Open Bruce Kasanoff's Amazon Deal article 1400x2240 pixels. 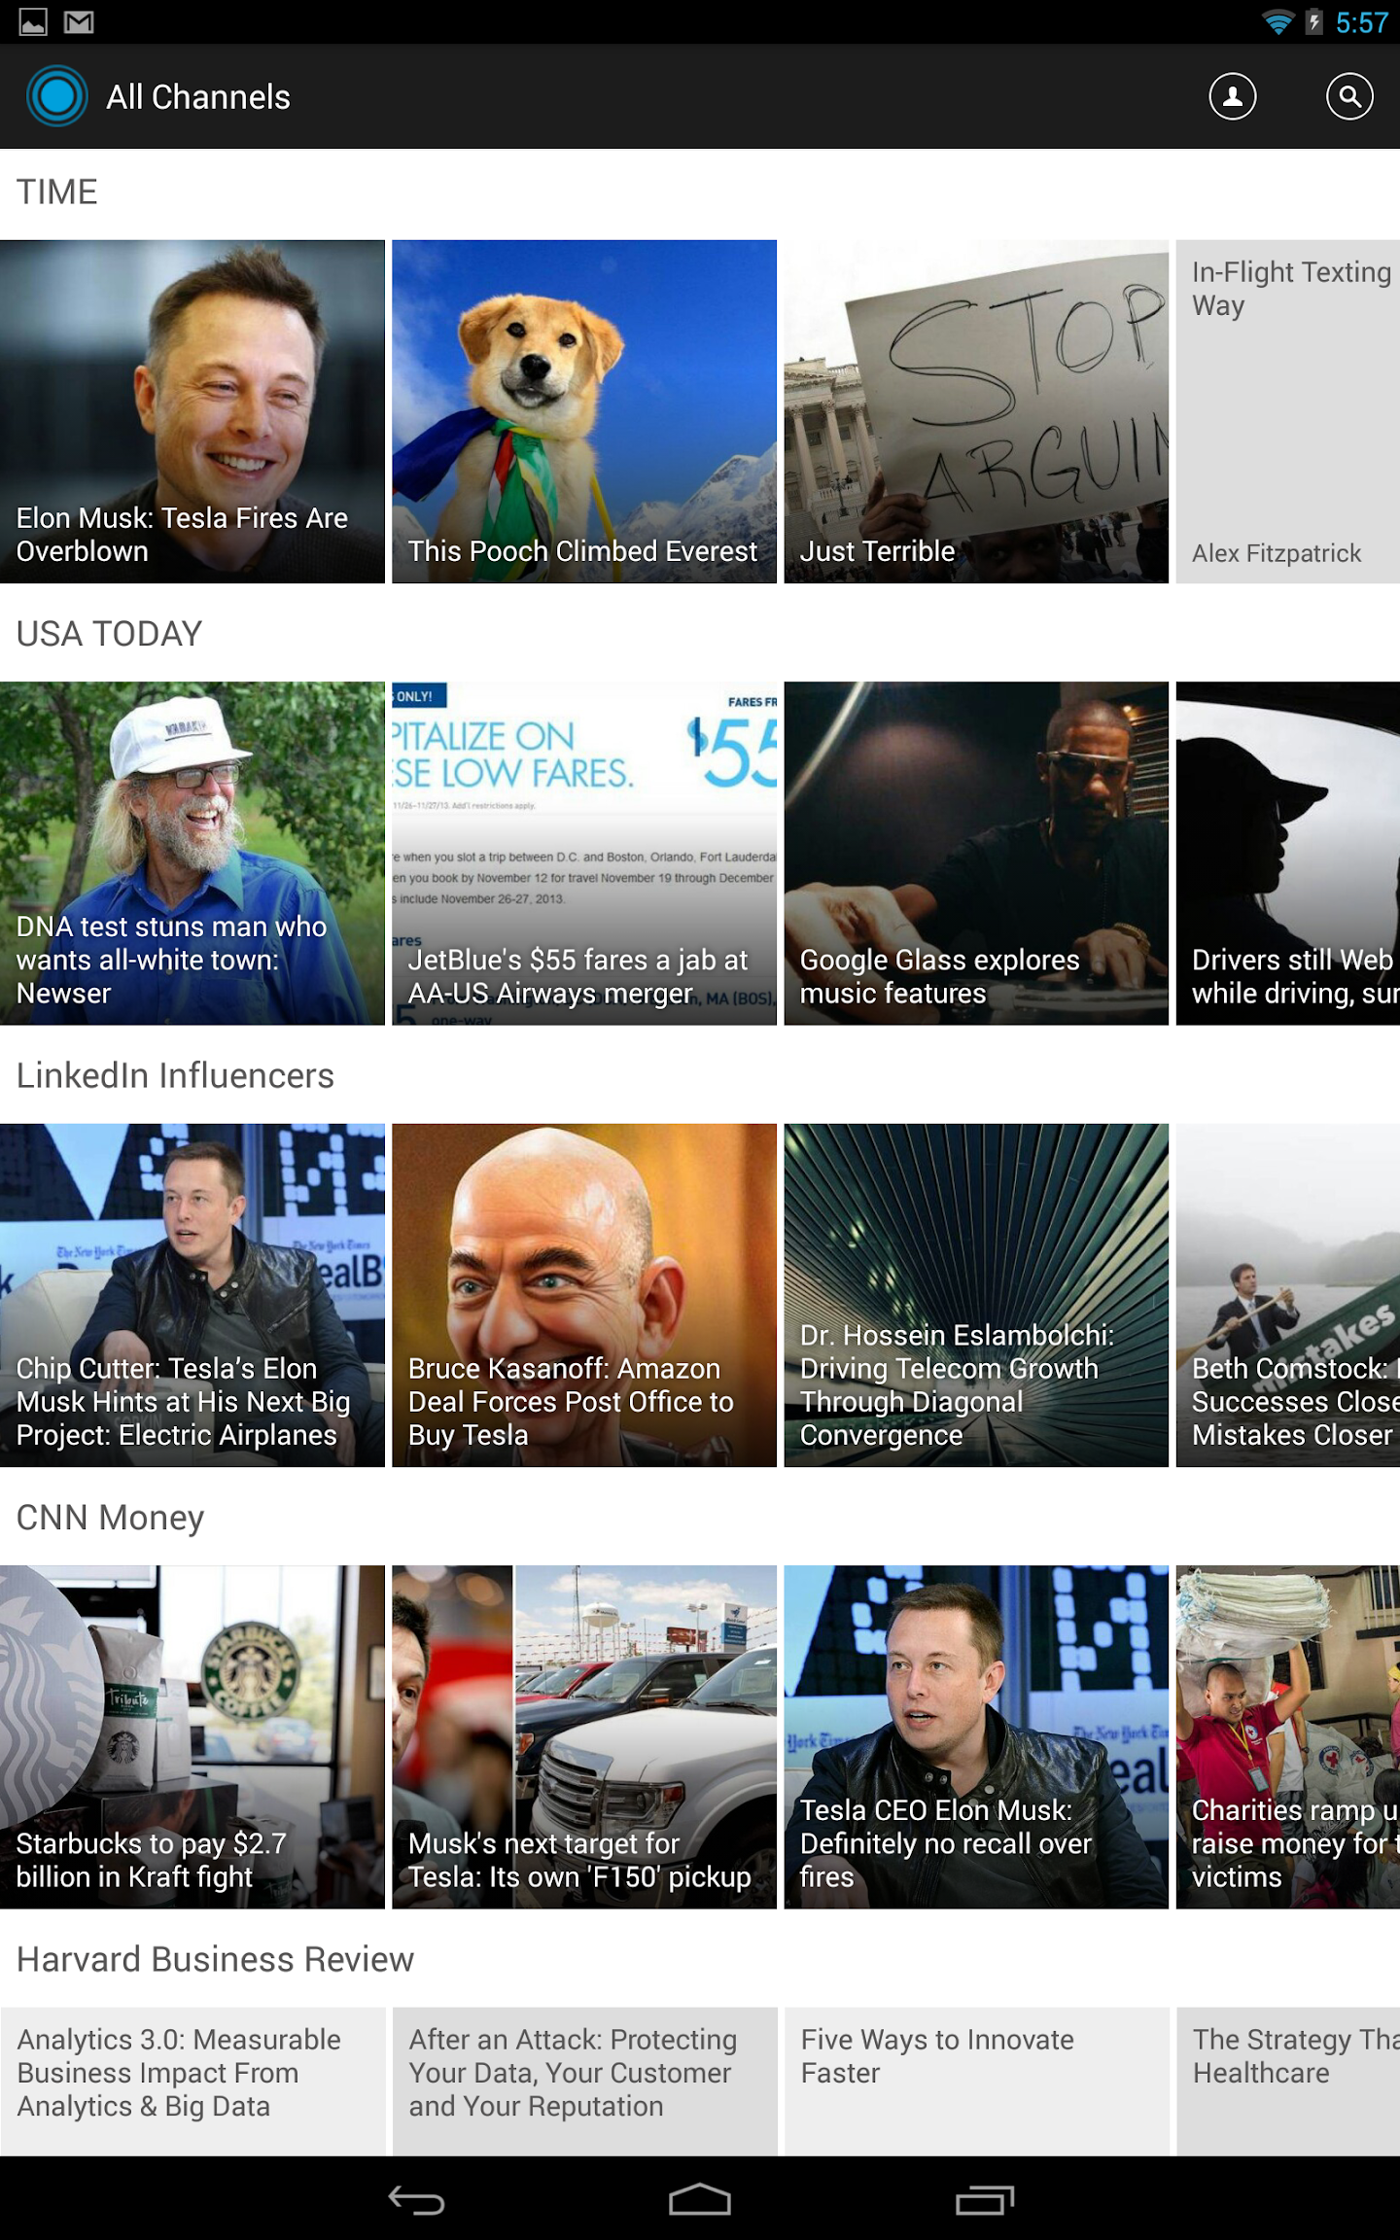(584, 1295)
